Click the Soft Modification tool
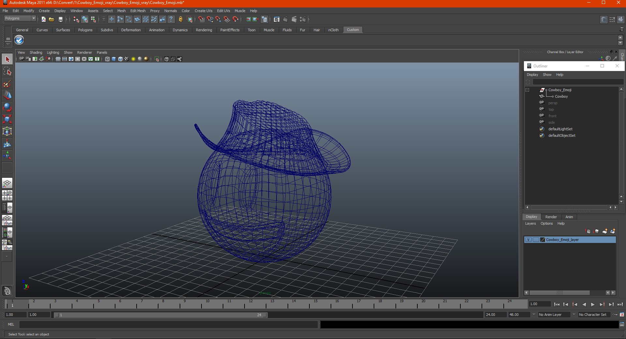626x339 pixels. (7, 143)
